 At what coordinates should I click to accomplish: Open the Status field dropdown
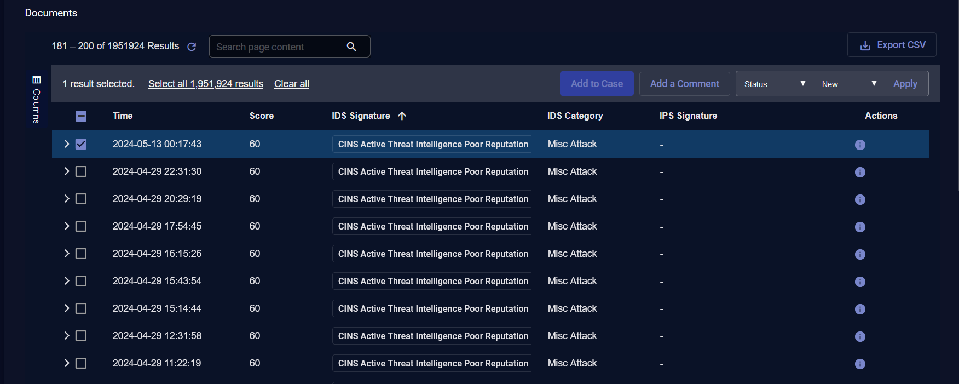(x=774, y=84)
